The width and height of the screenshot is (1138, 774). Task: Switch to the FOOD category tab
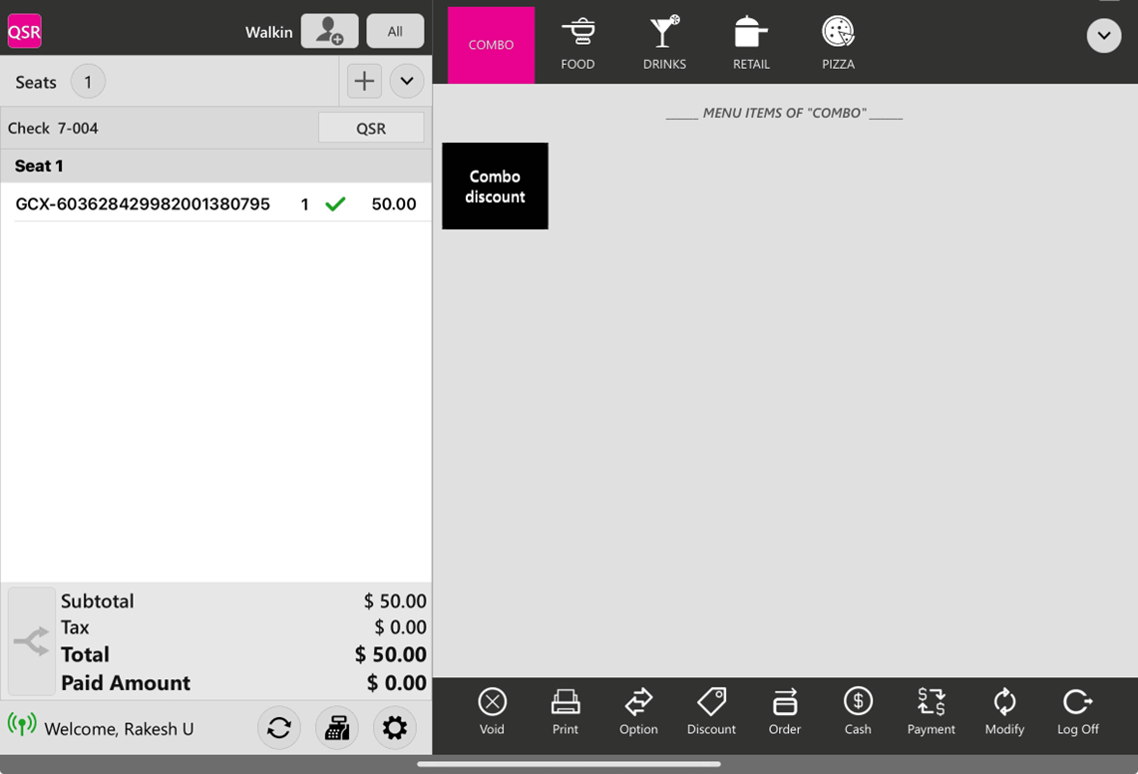tap(577, 44)
